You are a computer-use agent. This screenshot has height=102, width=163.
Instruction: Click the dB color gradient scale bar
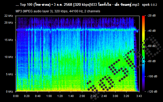143,54
